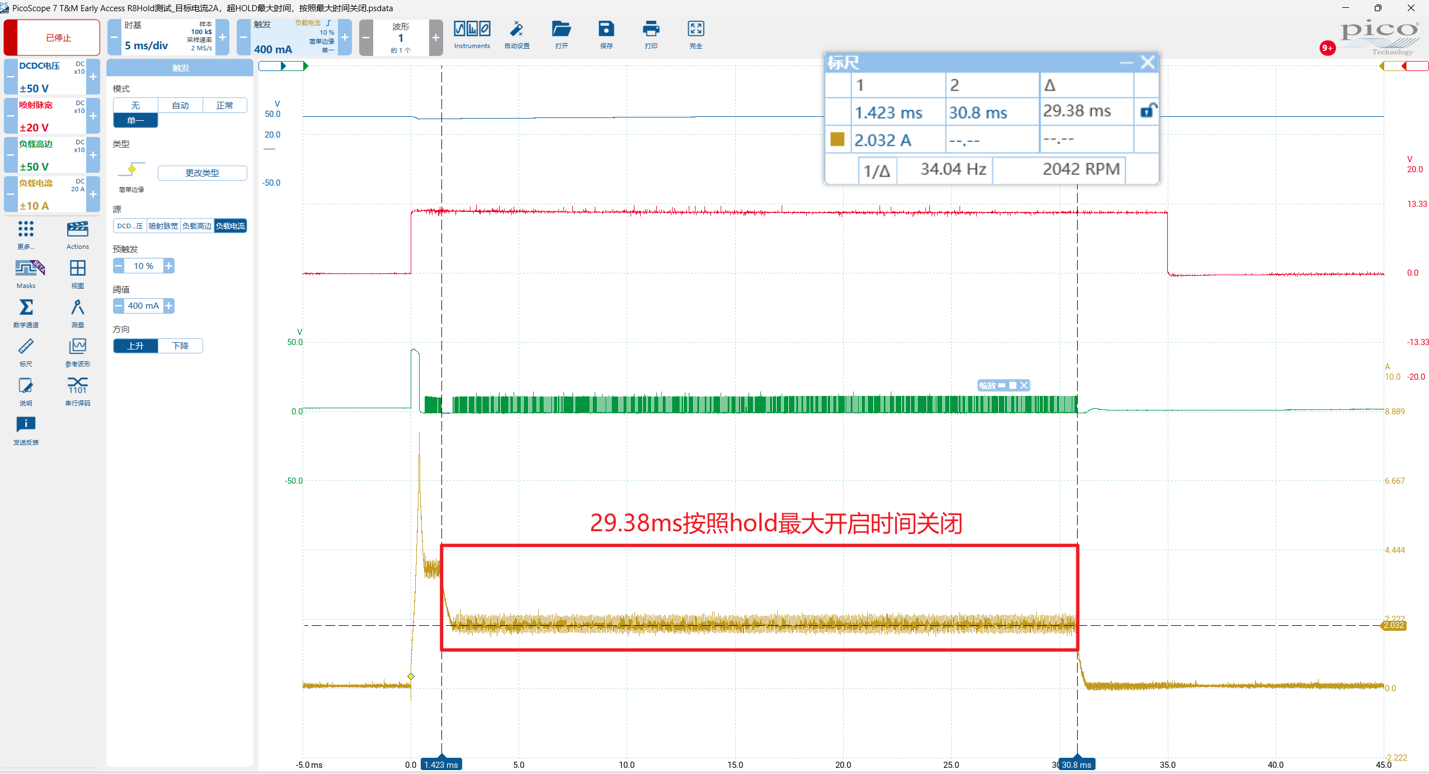Increase the timebase with plus button
Screen dimensions: 1429x774
tap(222, 37)
